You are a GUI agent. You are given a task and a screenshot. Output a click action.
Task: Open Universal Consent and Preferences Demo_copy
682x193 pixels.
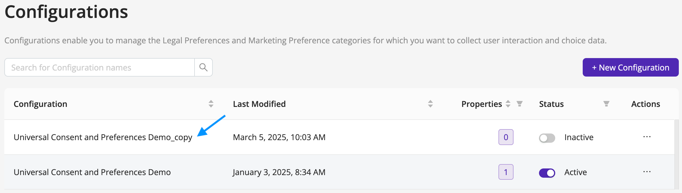(x=103, y=137)
